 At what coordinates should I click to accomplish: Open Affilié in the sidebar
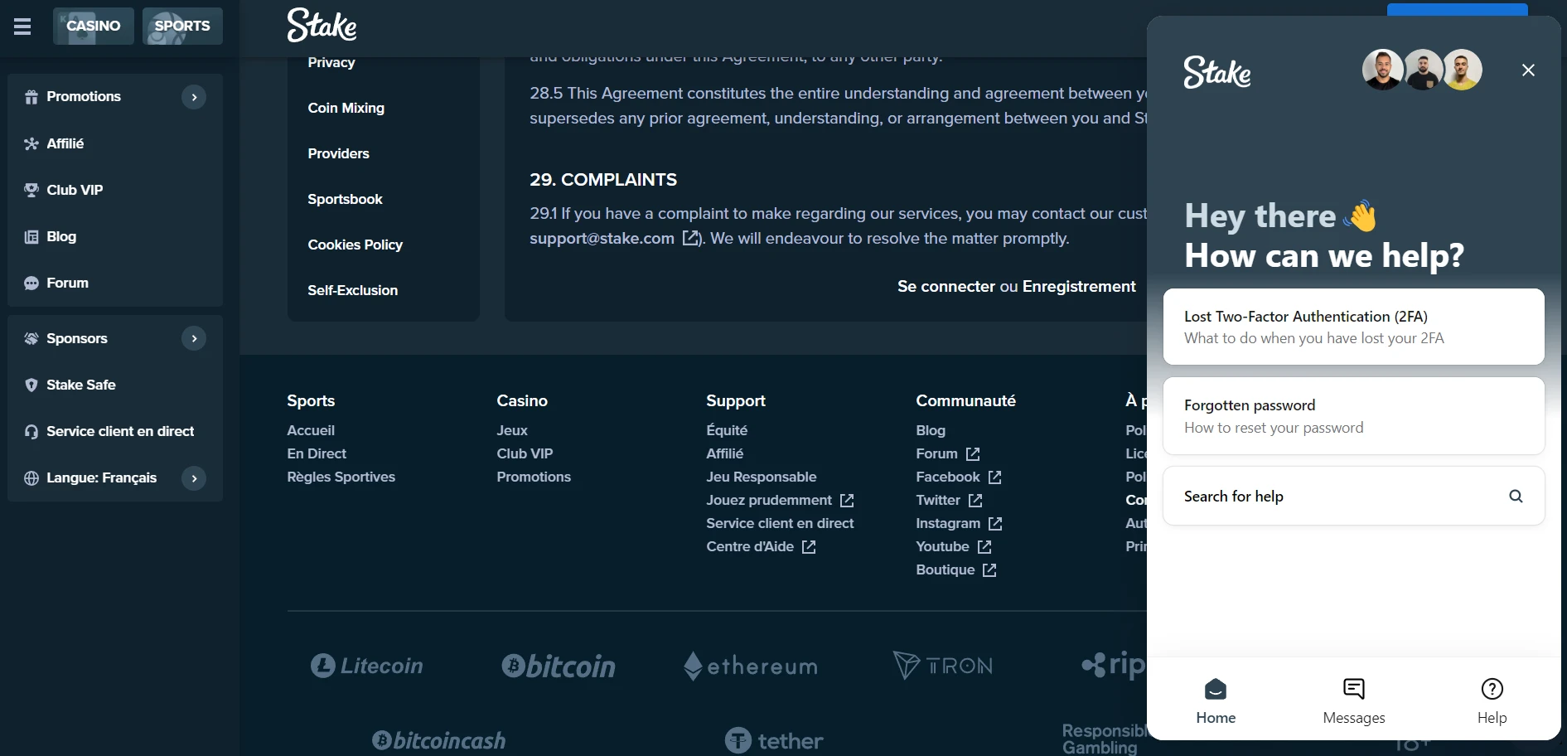(x=65, y=143)
